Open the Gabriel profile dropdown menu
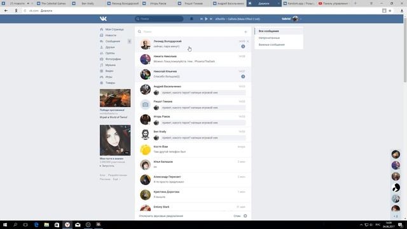This screenshot has width=407, height=229. 291,18
